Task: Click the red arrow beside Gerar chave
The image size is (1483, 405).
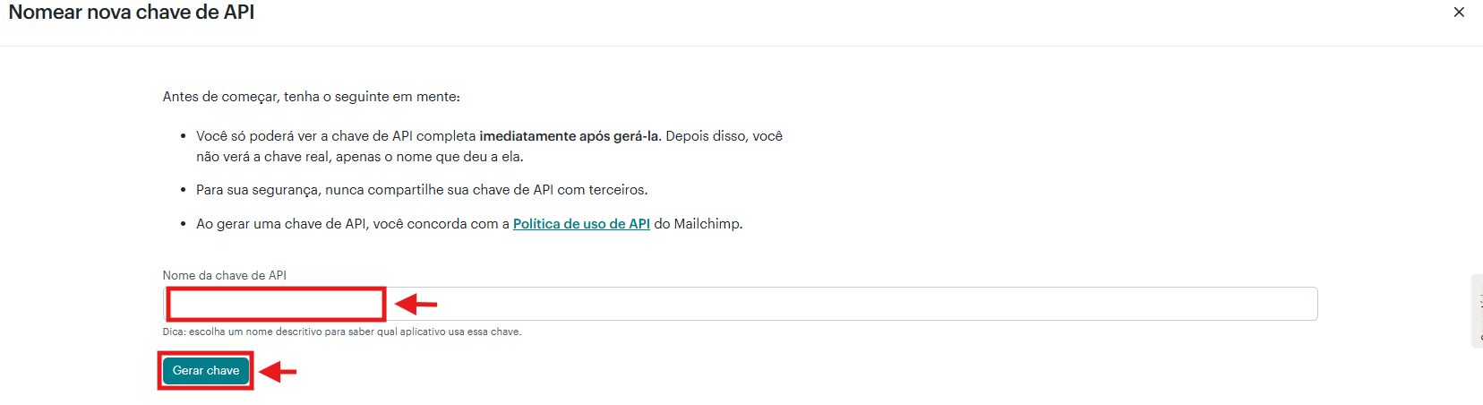Action: tap(278, 371)
